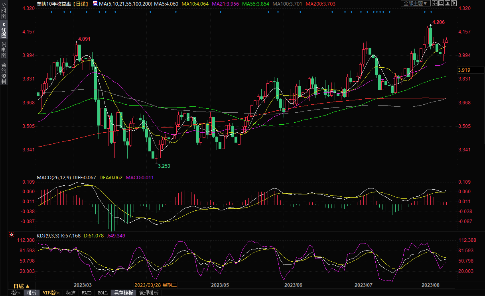Image resolution: width=485 pixels, height=296 pixels.
Task: Click the 3.919 current price tag
Action: click(464, 70)
